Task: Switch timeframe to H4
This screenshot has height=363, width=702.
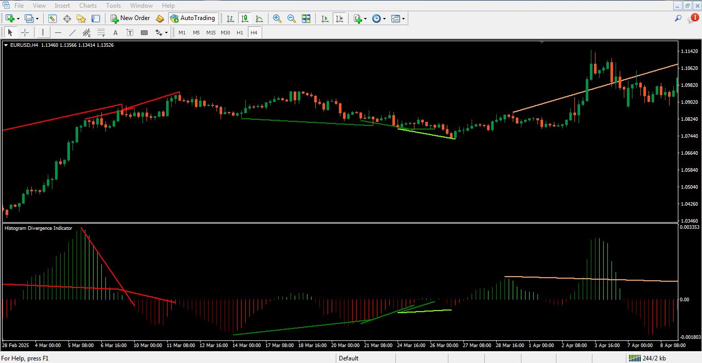Action: [254, 32]
